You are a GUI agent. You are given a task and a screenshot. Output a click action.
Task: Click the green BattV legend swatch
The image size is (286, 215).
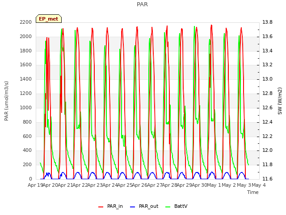(168, 207)
